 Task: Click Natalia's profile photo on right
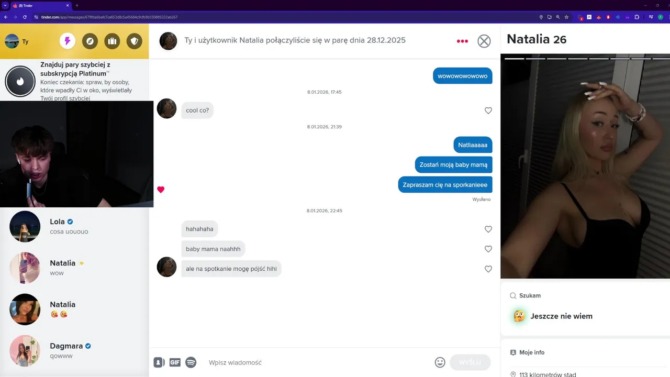585,166
